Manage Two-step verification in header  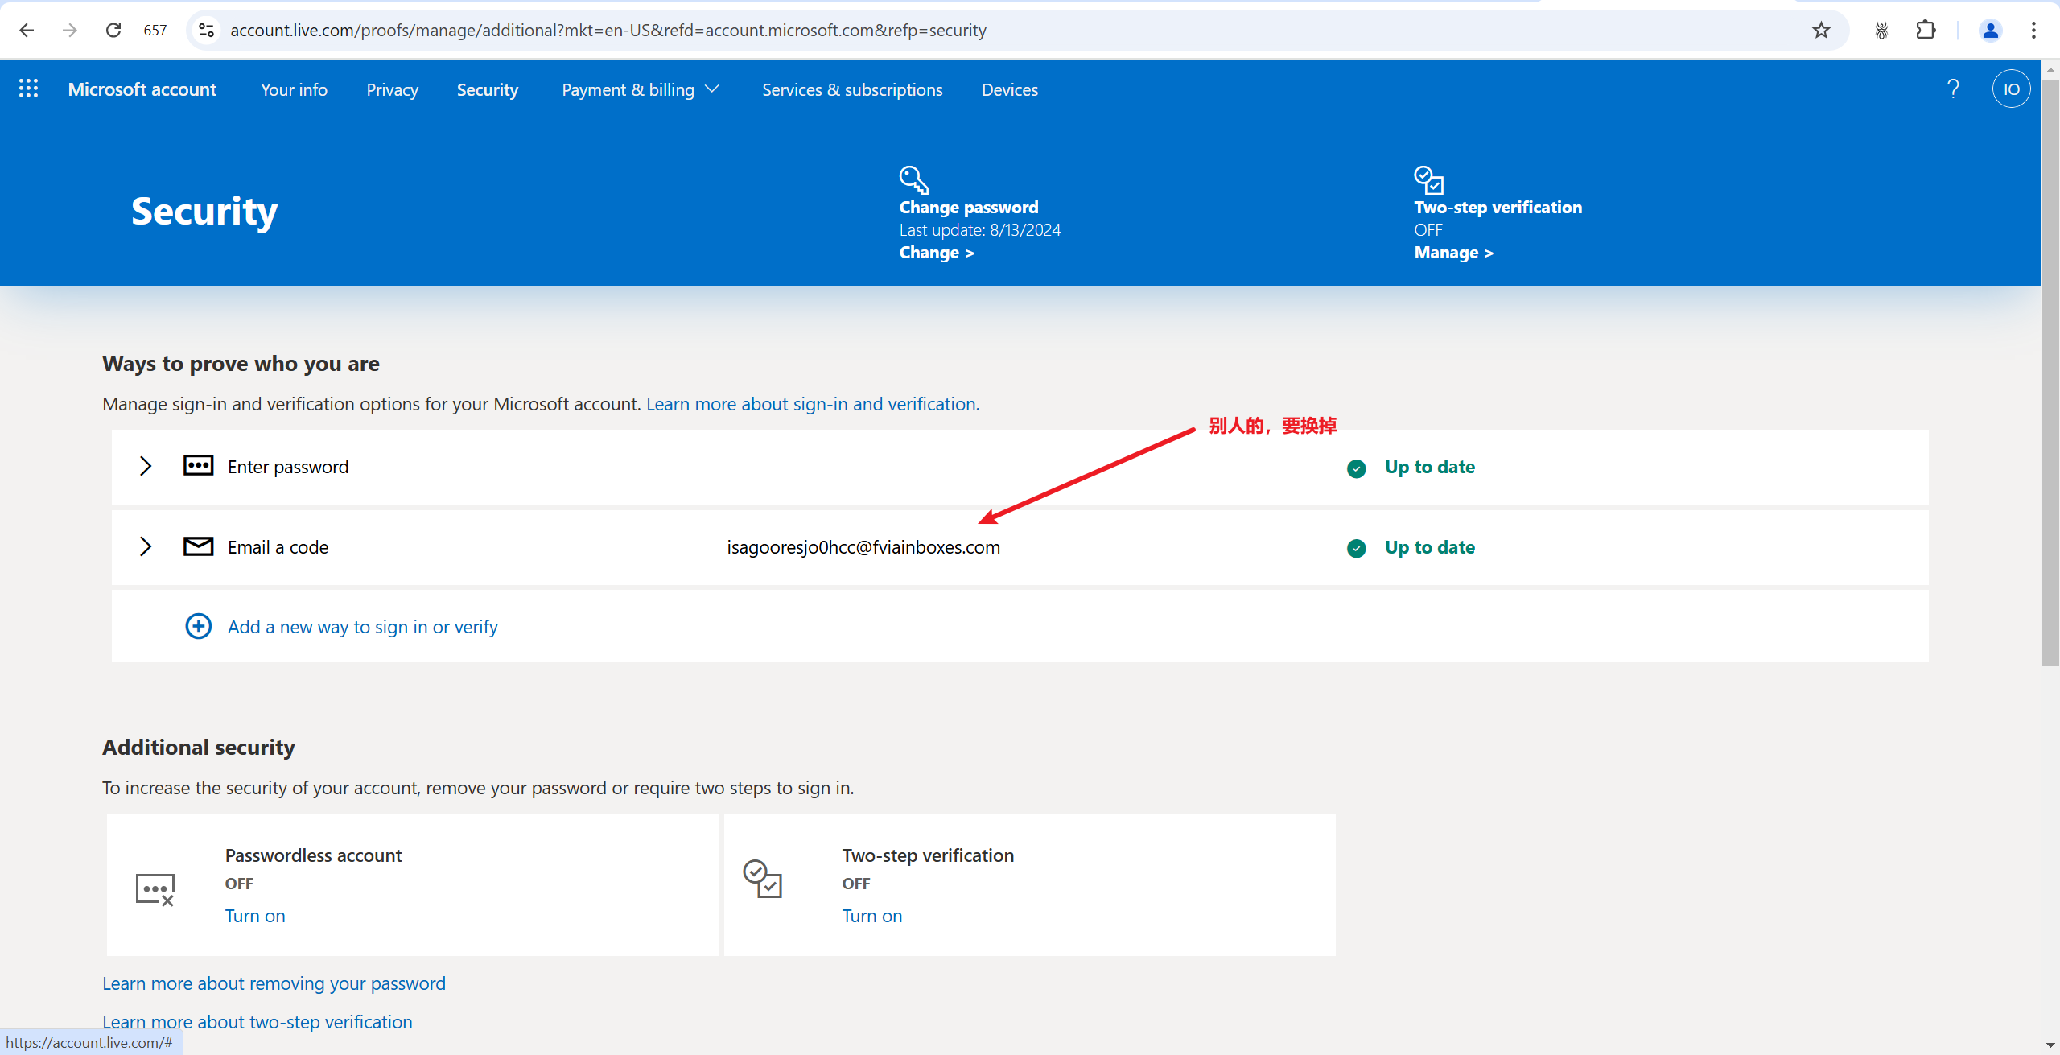pyautogui.click(x=1453, y=253)
